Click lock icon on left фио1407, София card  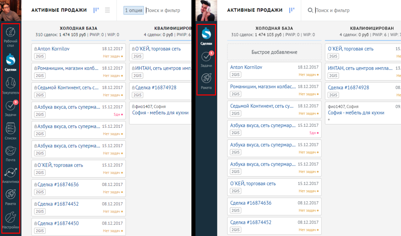click(133, 106)
